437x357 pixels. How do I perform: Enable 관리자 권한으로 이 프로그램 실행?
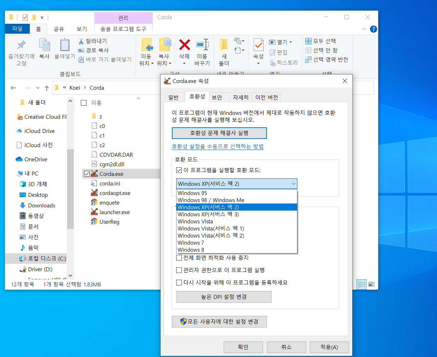tap(179, 270)
